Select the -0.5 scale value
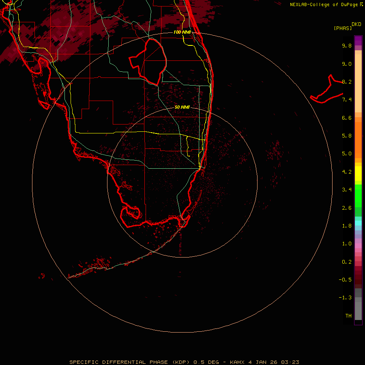365x365 pixels. [345, 280]
